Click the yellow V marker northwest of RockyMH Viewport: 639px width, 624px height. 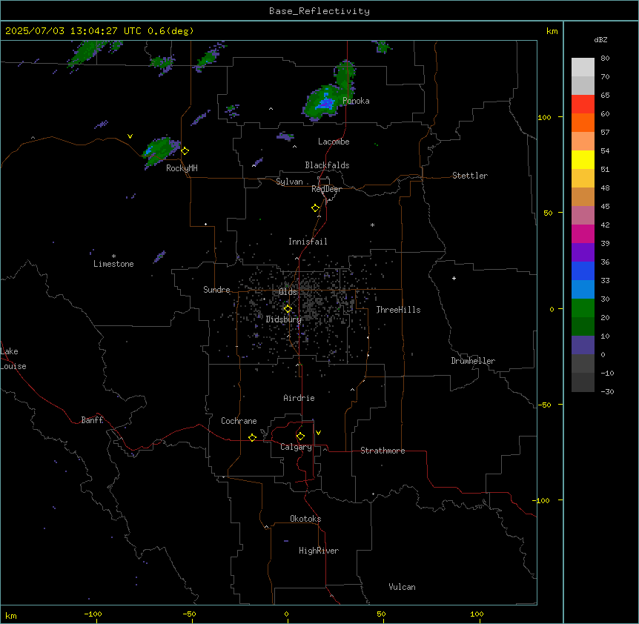coord(130,136)
